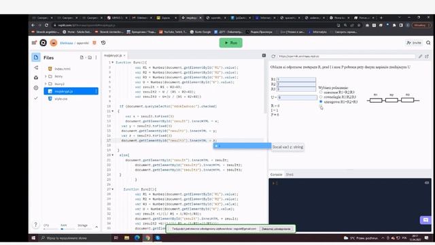
Task: Switch to the Shell tab
Action: click(x=290, y=174)
